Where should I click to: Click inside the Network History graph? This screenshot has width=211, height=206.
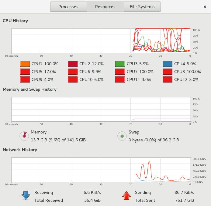(x=101, y=170)
